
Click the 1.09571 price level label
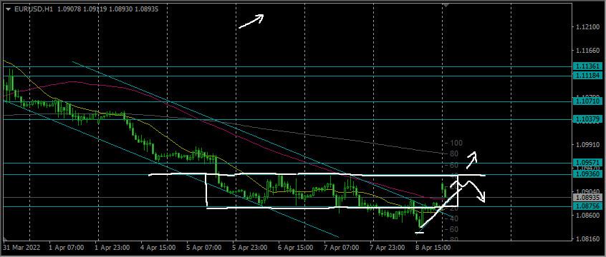[x=589, y=162]
